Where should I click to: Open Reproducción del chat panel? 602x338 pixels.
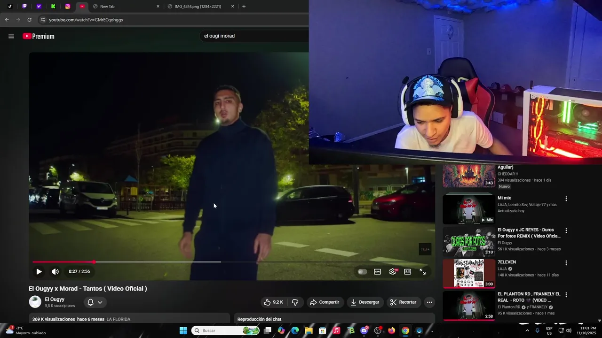coord(259,319)
